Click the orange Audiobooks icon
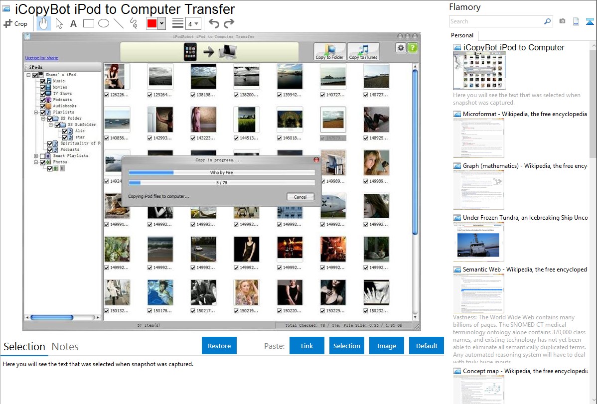Viewport: 597px width, 404px height. click(x=49, y=106)
